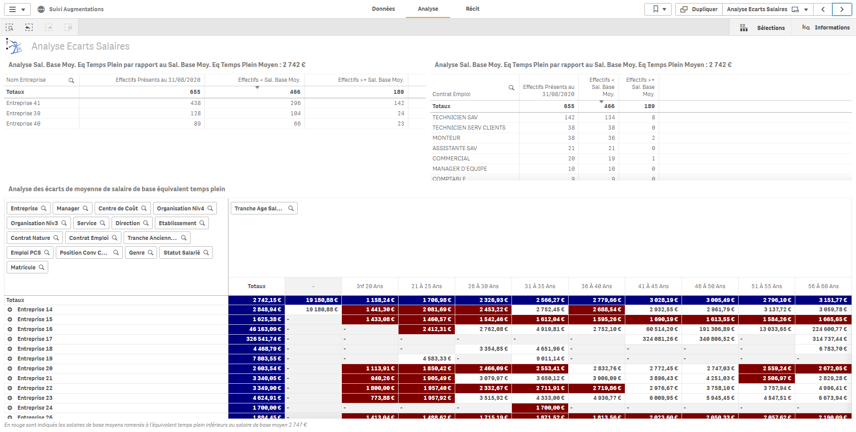
Task: Search in the Contrat Emploi column
Action: point(511,88)
